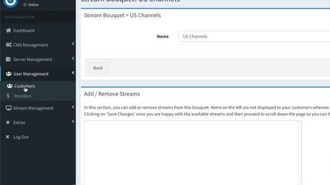Expand Server Management chevron

click(73, 58)
